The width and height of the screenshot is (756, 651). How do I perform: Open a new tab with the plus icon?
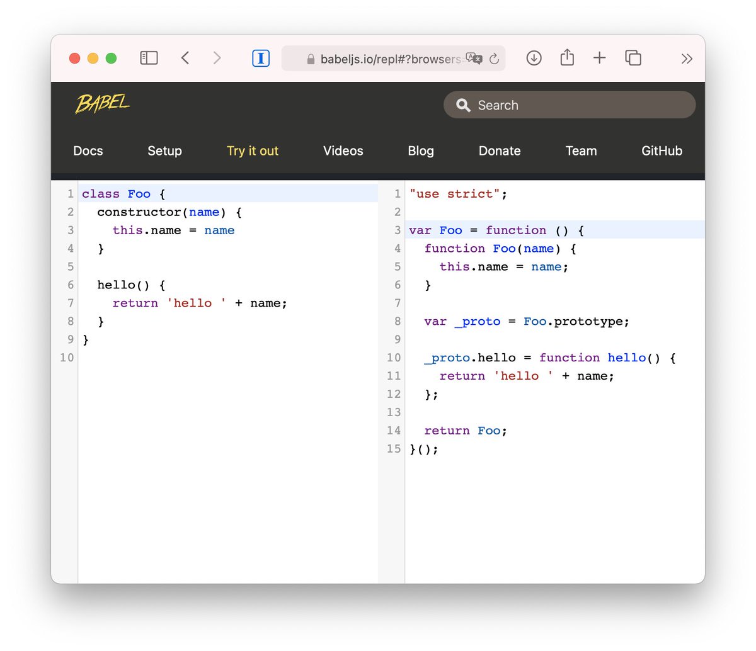click(599, 58)
